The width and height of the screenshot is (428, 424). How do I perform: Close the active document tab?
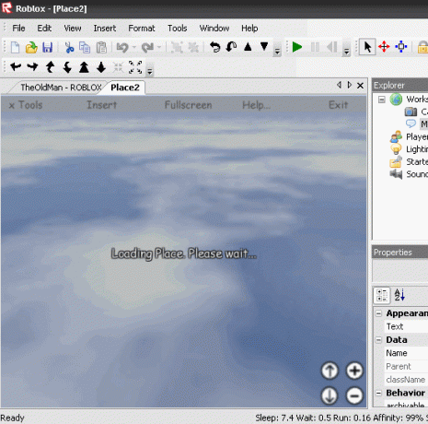pos(361,86)
